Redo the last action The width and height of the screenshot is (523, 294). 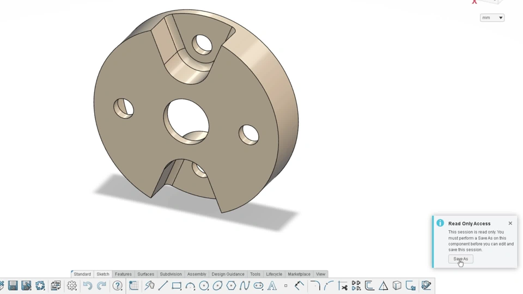coord(101,286)
